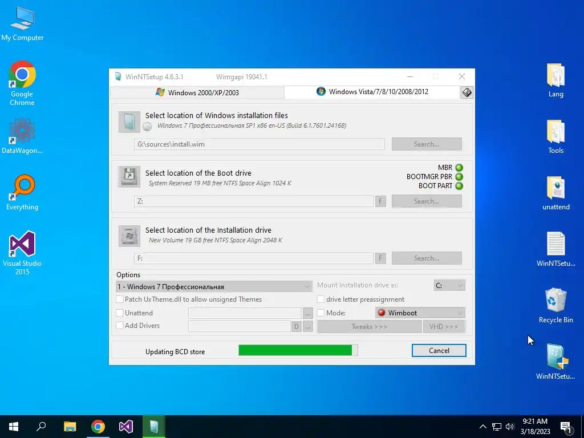Image resolution: width=584 pixels, height=438 pixels.
Task: Click the disk tool icon beside tabs
Action: 467,92
